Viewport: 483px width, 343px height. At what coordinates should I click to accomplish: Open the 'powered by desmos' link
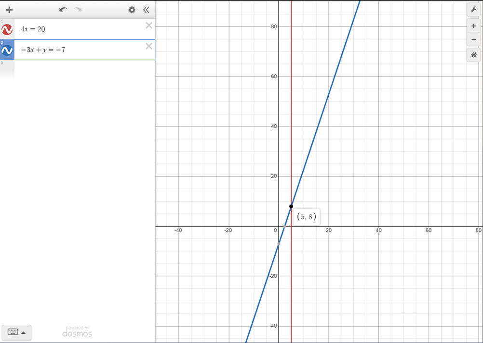click(77, 331)
